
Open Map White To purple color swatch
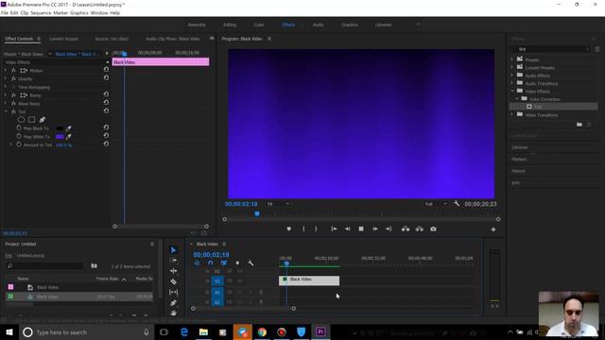[x=60, y=136]
